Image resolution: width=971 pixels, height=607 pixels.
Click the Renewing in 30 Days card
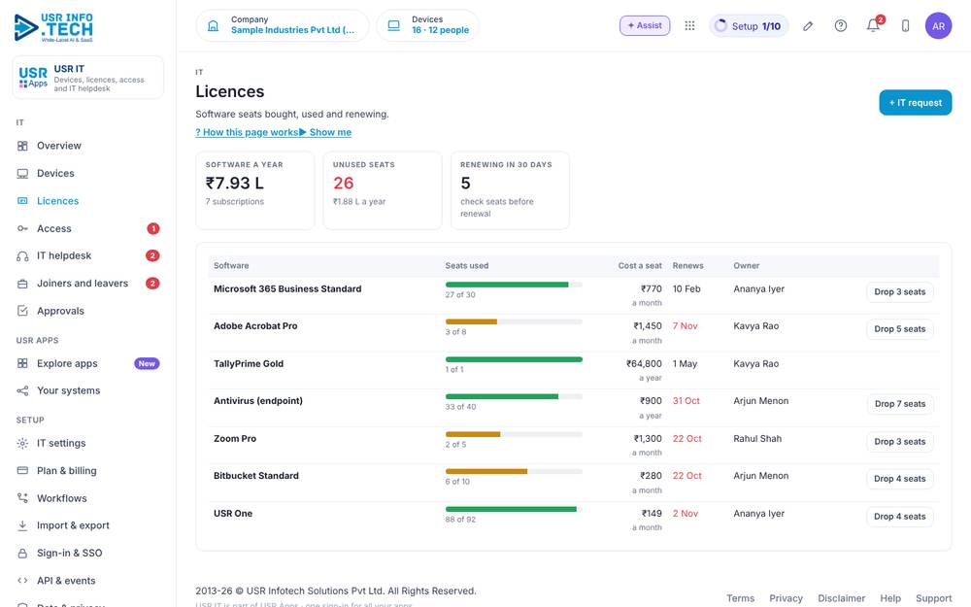click(511, 190)
